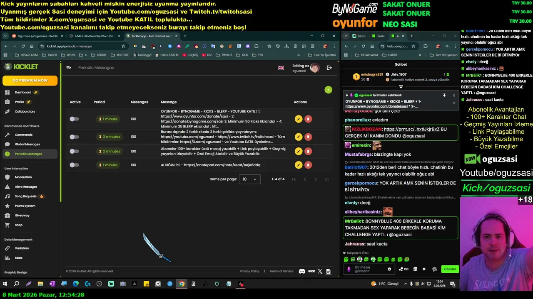Open the tab search dropdown in the Kicklet browser
Viewport: 533px width, 299px height.
(5, 36)
